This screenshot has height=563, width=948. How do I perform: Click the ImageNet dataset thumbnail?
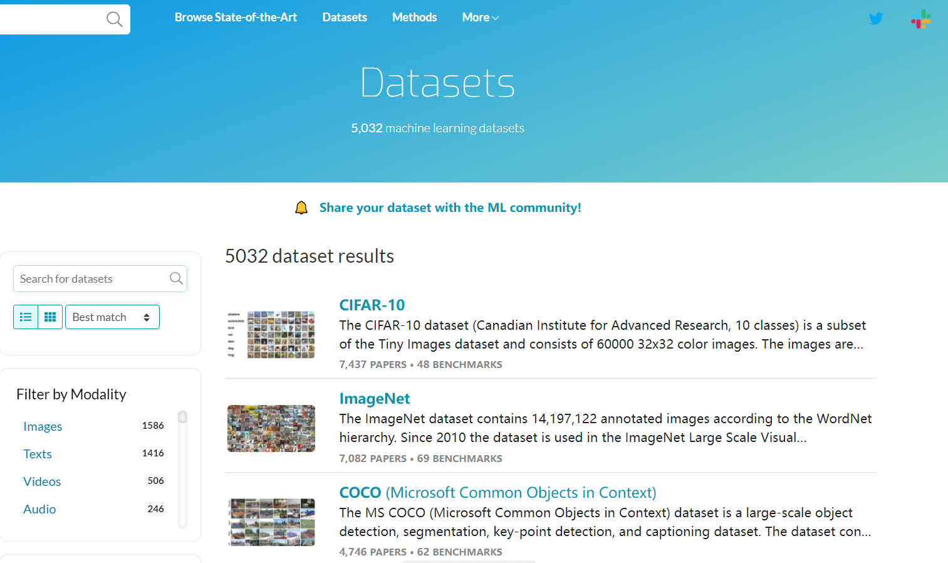tap(271, 428)
